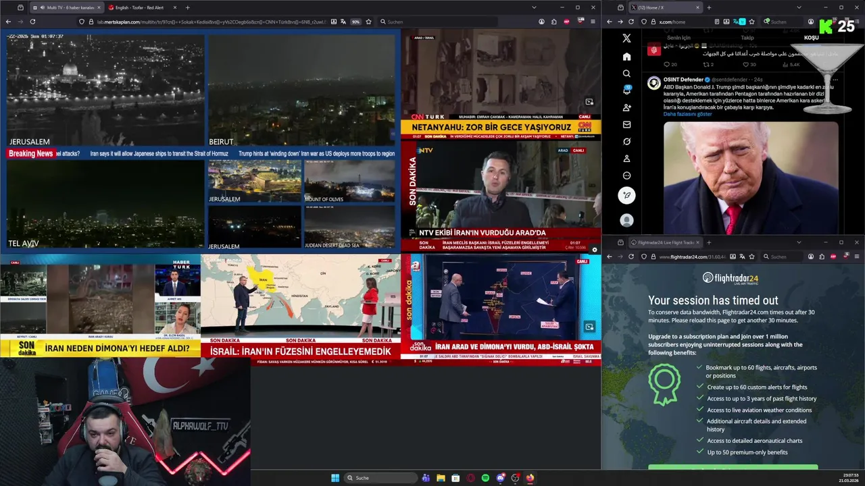The width and height of the screenshot is (865, 486).
Task: Click picture-in-picture icon on A Haber stream
Action: pyautogui.click(x=589, y=327)
